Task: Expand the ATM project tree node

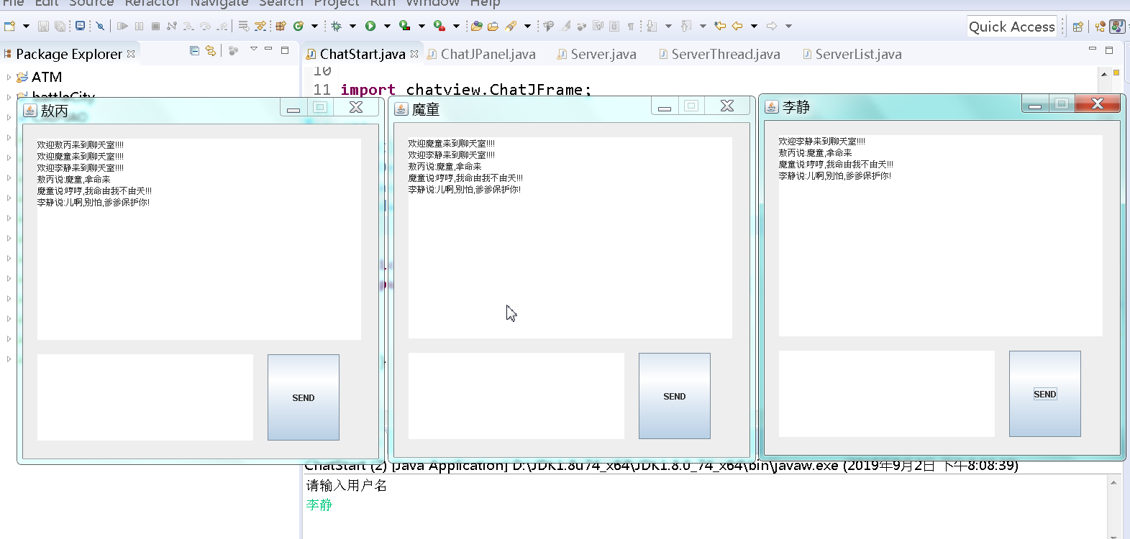Action: [x=9, y=77]
